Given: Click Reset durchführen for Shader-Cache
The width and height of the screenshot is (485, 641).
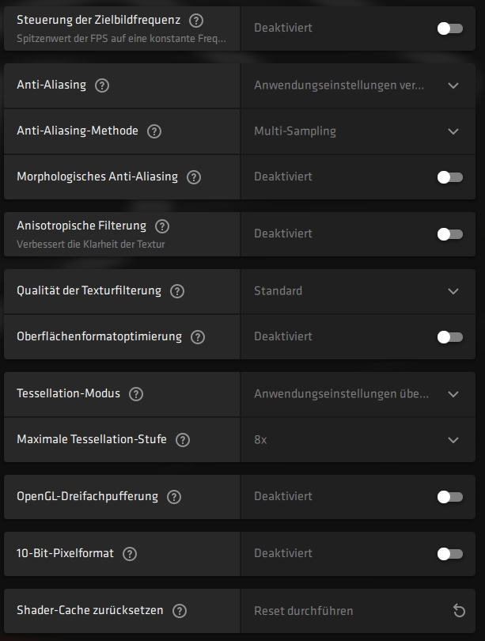Looking at the screenshot, I should click(x=304, y=611).
